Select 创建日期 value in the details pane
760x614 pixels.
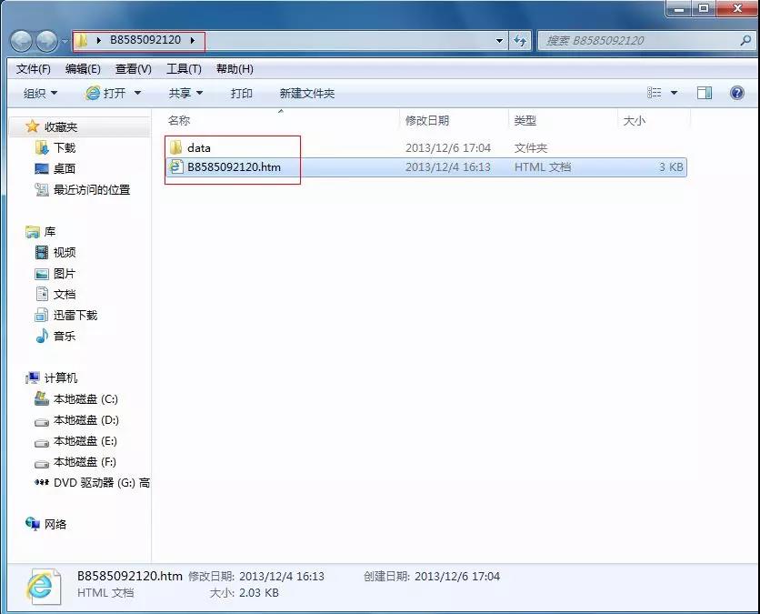457,577
